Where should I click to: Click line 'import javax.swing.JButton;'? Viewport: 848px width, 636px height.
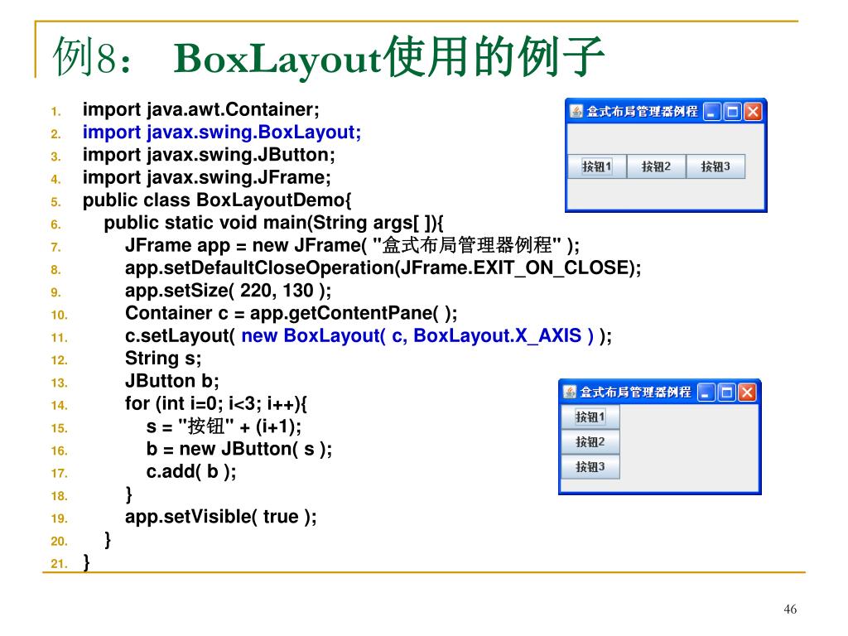pos(209,155)
